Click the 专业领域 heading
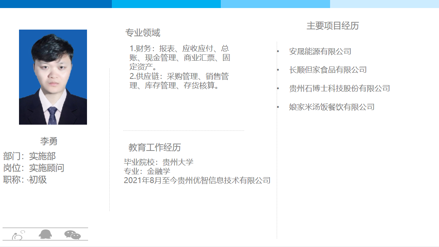Image resolution: width=439 pixels, height=247 pixels. point(143,33)
